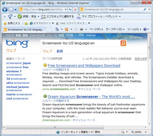Click the toolbar search magnifier icon
153x136 pixels.
(145, 10)
